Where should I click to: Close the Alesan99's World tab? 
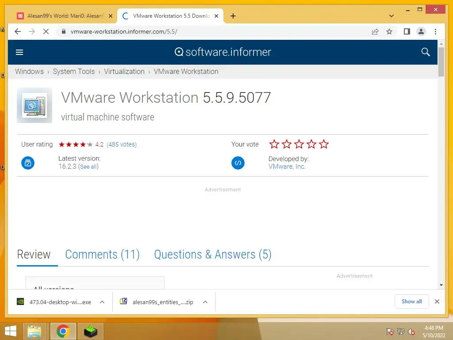110,16
